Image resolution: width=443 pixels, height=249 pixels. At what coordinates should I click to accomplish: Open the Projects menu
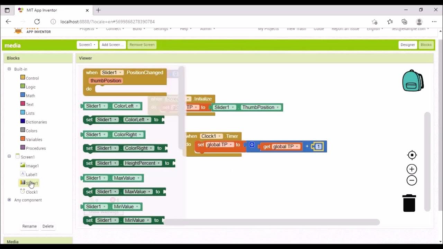(88, 29)
